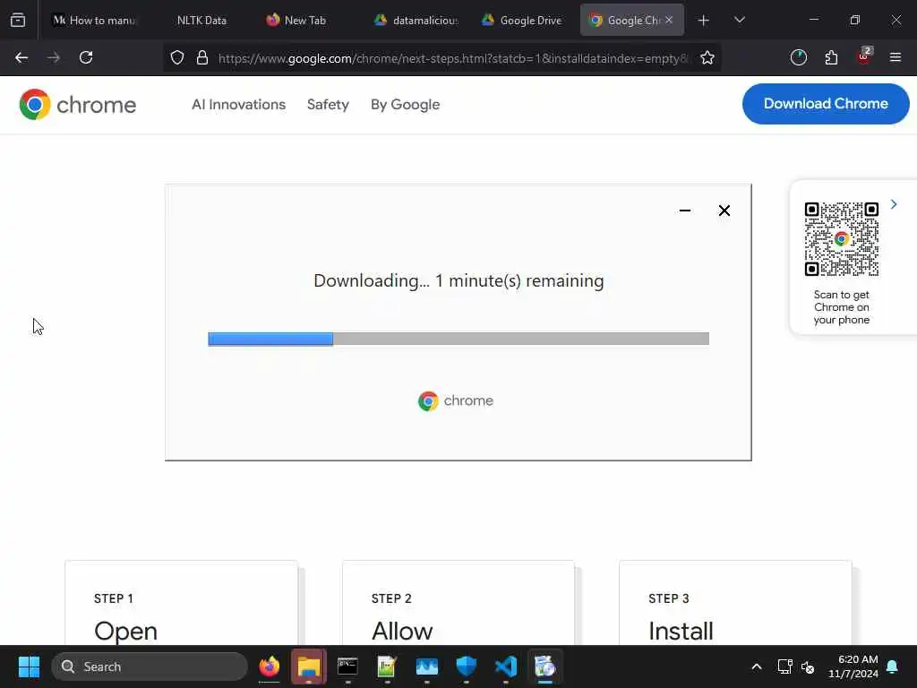Close the Chrome installer dialog
917x688 pixels.
click(x=724, y=211)
